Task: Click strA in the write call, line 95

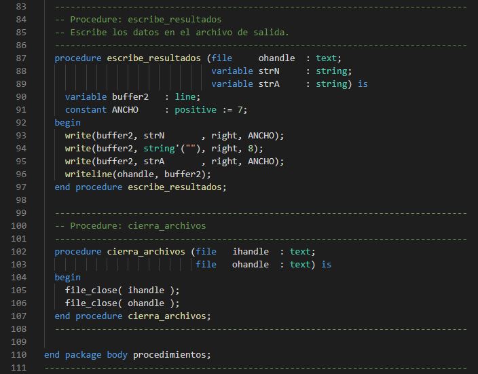Action: point(154,162)
